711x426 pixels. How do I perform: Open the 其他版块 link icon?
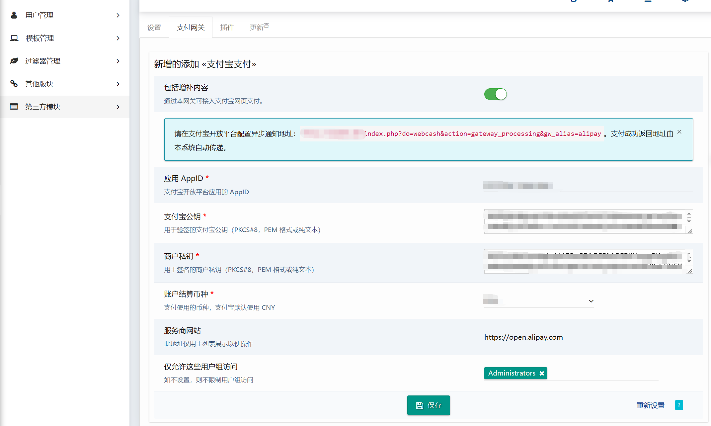coord(14,84)
